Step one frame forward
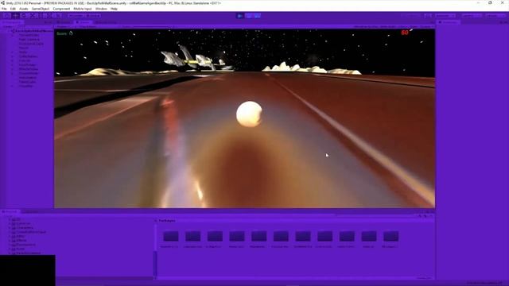The image size is (509, 286). pyautogui.click(x=257, y=16)
